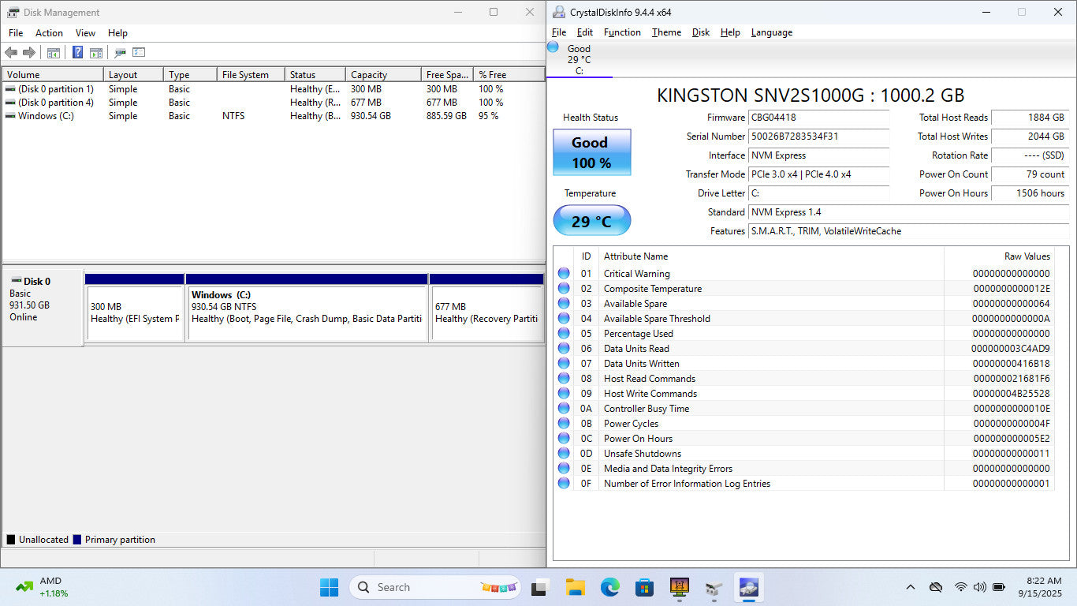Click the Critical Warning status indicator circle
This screenshot has width=1077, height=606.
coord(564,274)
